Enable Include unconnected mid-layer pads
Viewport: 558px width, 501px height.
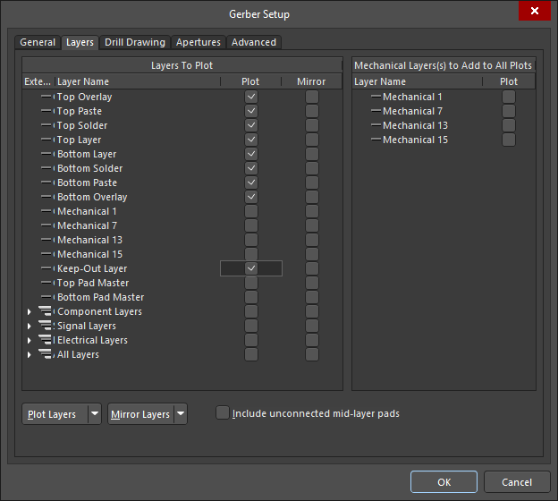coord(223,413)
